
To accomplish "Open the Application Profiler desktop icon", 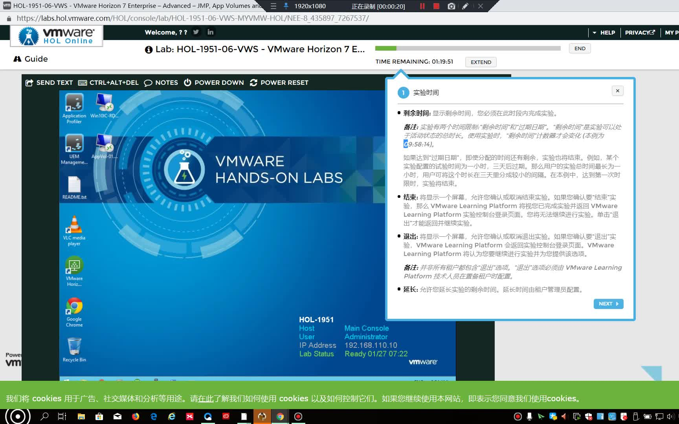I will click(x=74, y=108).
